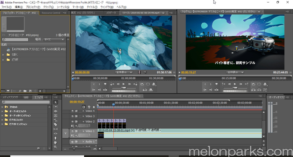Select the Slip tool

coord(55,129)
